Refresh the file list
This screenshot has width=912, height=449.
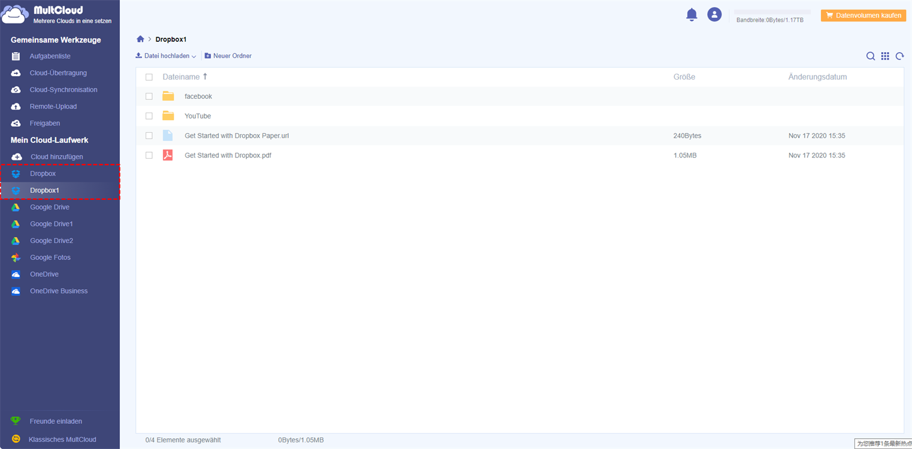899,56
